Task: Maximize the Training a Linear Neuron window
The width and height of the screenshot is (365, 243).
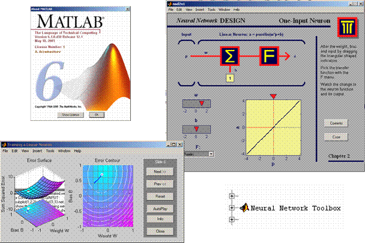Action: pos(173,144)
